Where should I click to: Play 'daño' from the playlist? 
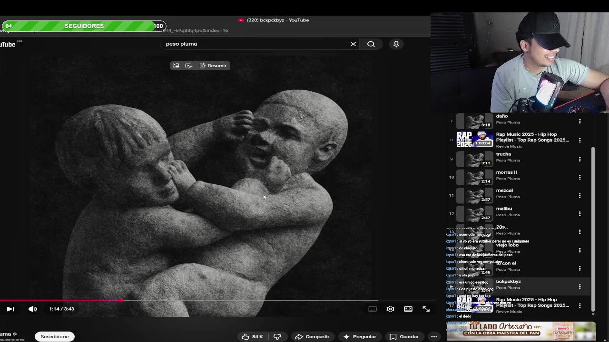tap(501, 116)
